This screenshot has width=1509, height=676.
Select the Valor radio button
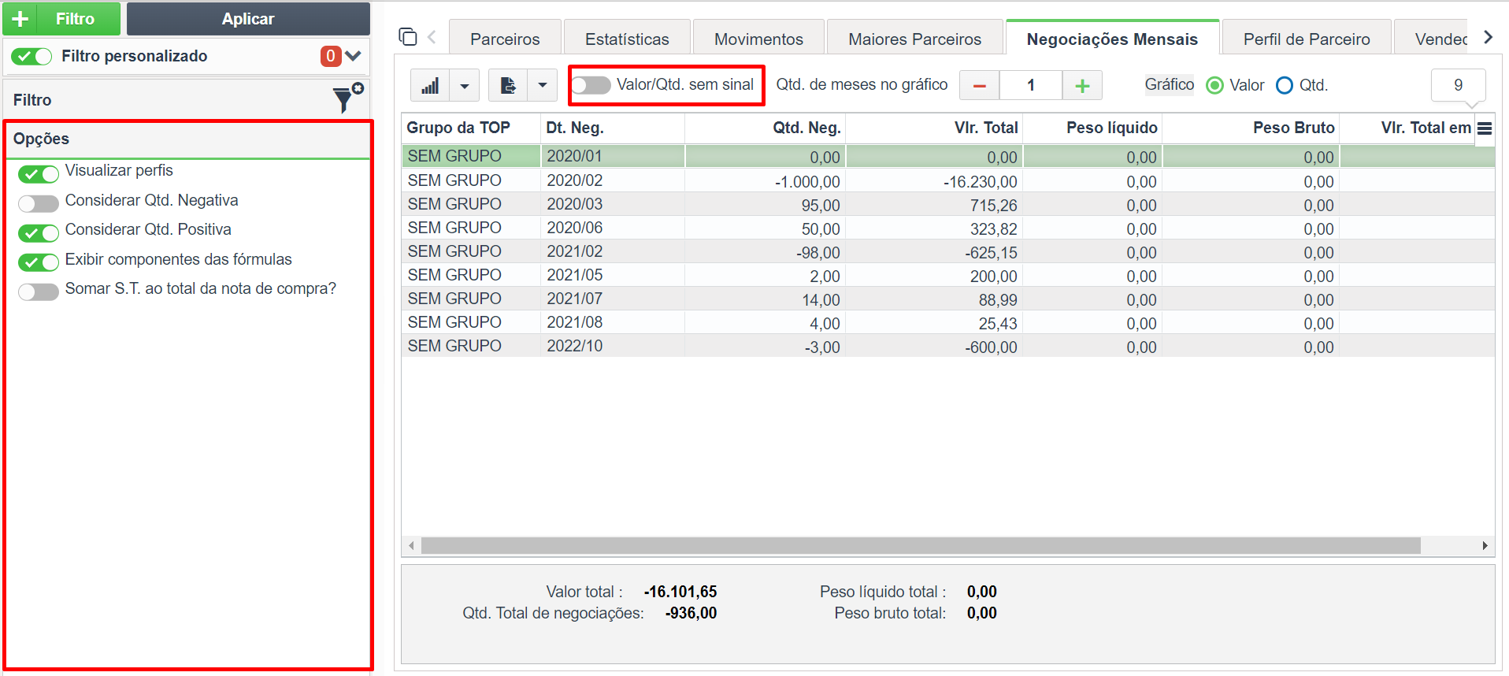[x=1215, y=85]
